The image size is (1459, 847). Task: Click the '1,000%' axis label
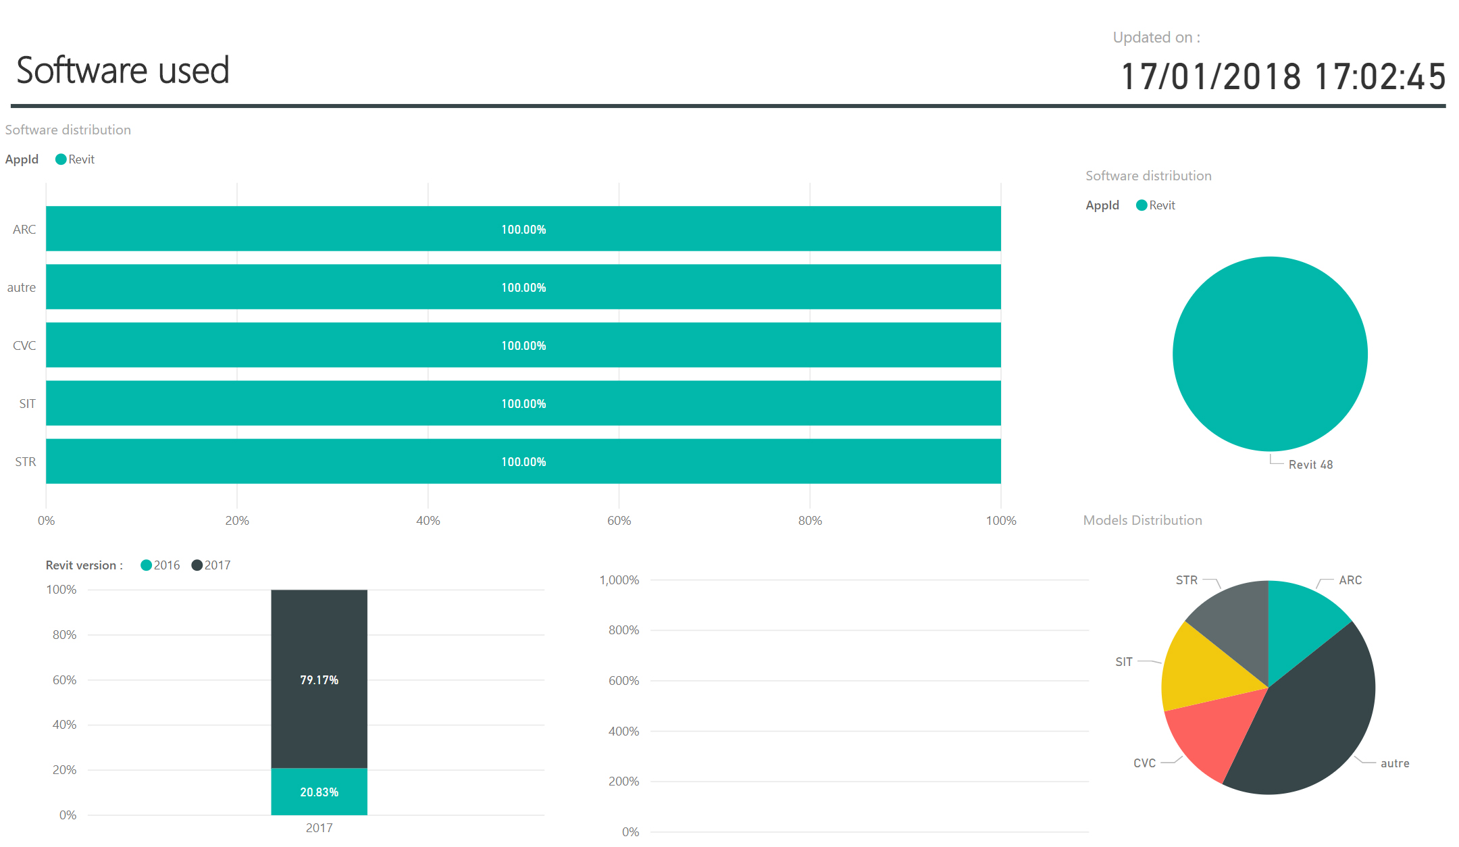(x=619, y=580)
